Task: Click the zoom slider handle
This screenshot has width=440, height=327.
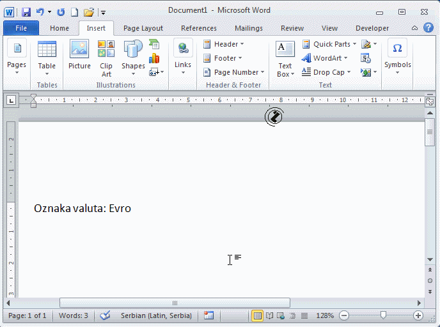Action: click(x=383, y=316)
